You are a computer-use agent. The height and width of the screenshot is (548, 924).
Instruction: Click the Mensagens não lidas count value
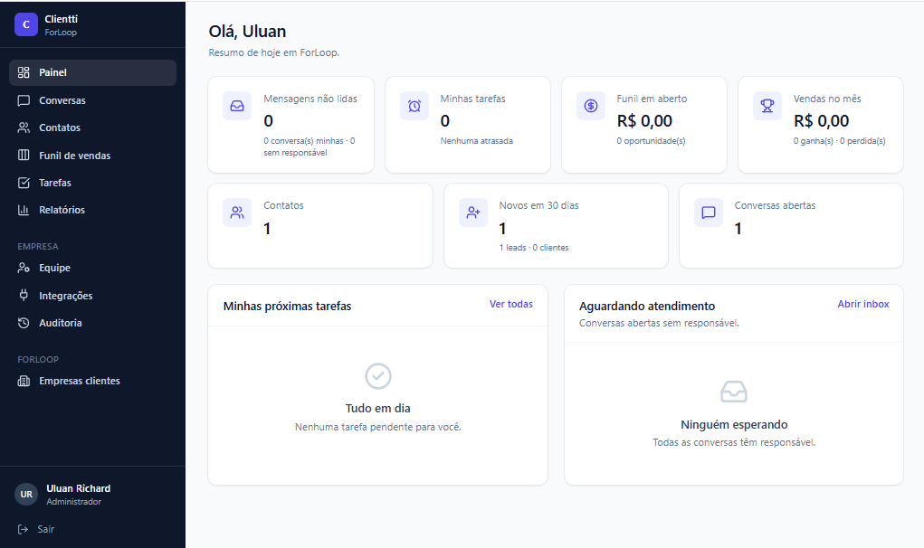[268, 121]
